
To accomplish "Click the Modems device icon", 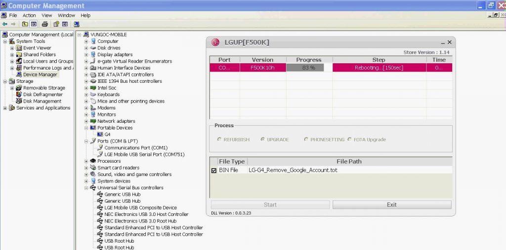I will (x=93, y=108).
